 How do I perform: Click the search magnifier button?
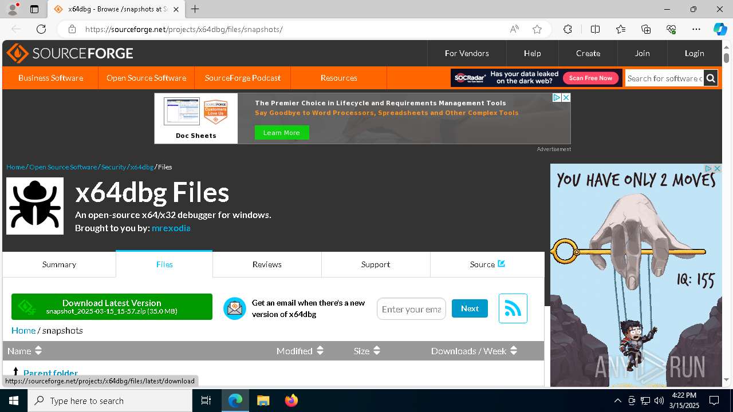click(x=711, y=78)
